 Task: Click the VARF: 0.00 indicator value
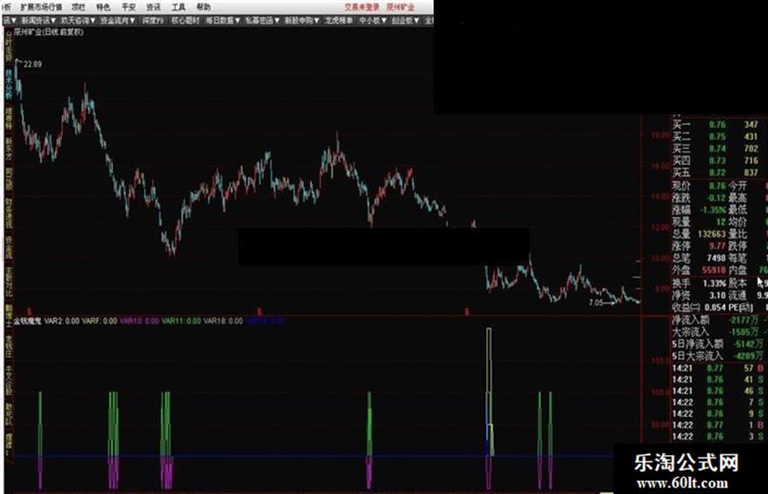(99, 321)
